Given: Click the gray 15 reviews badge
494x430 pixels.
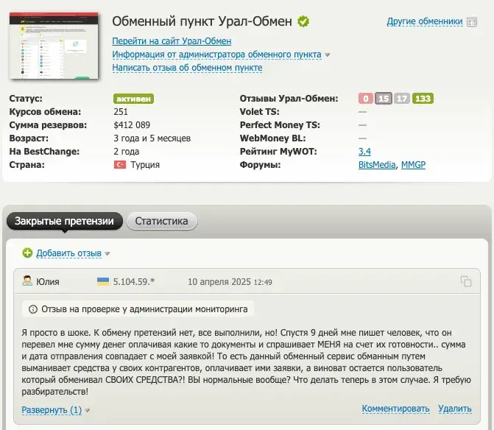Looking at the screenshot, I should click(x=384, y=99).
